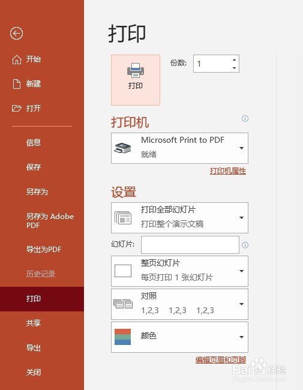The height and width of the screenshot is (390, 303).
Task: Expand the 整页幻灯片 layout dropdown arrow
Action: click(241, 271)
